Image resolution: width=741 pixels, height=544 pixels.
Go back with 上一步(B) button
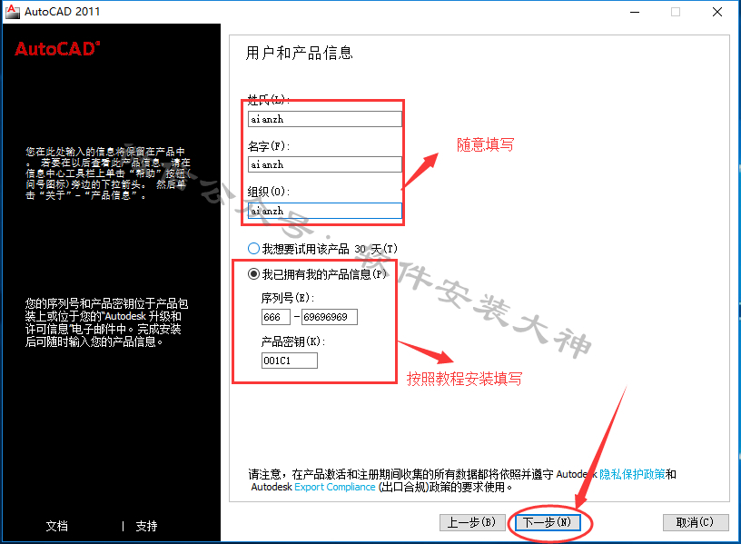tap(472, 522)
